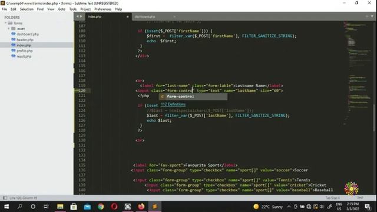Screen dimensions: 377x212
Task: Click inside the lastName input code line
Action: [209, 91]
